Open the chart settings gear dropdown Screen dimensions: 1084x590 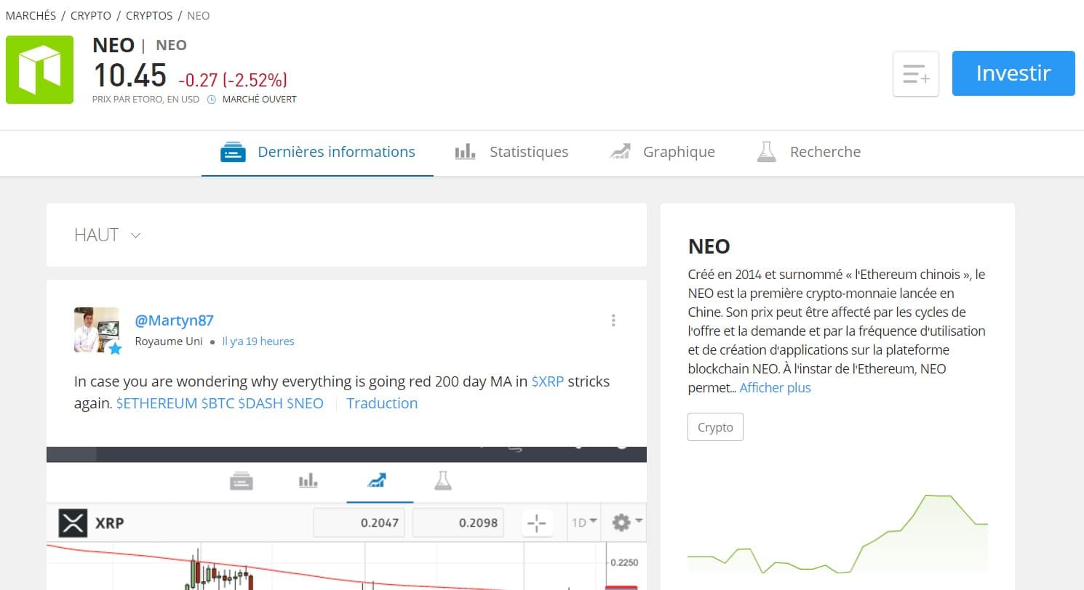click(627, 522)
